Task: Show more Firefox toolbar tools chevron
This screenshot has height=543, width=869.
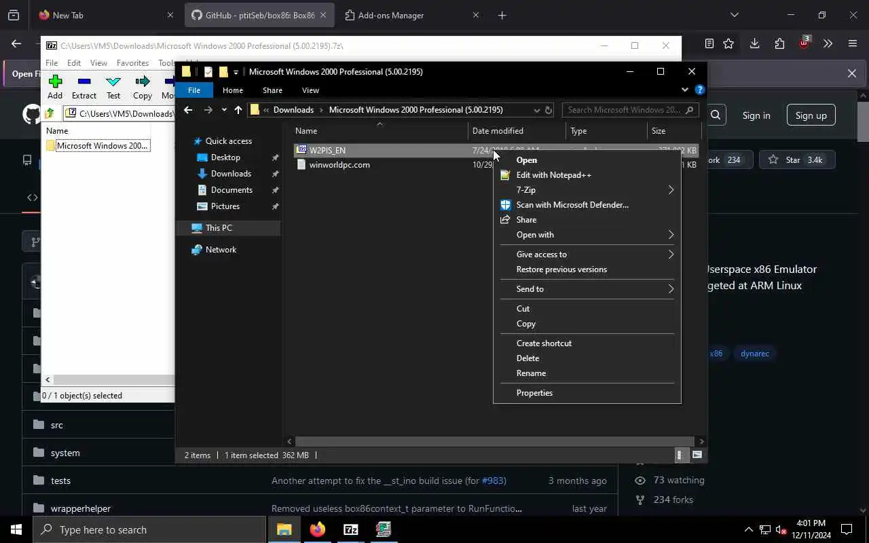Action: click(828, 43)
